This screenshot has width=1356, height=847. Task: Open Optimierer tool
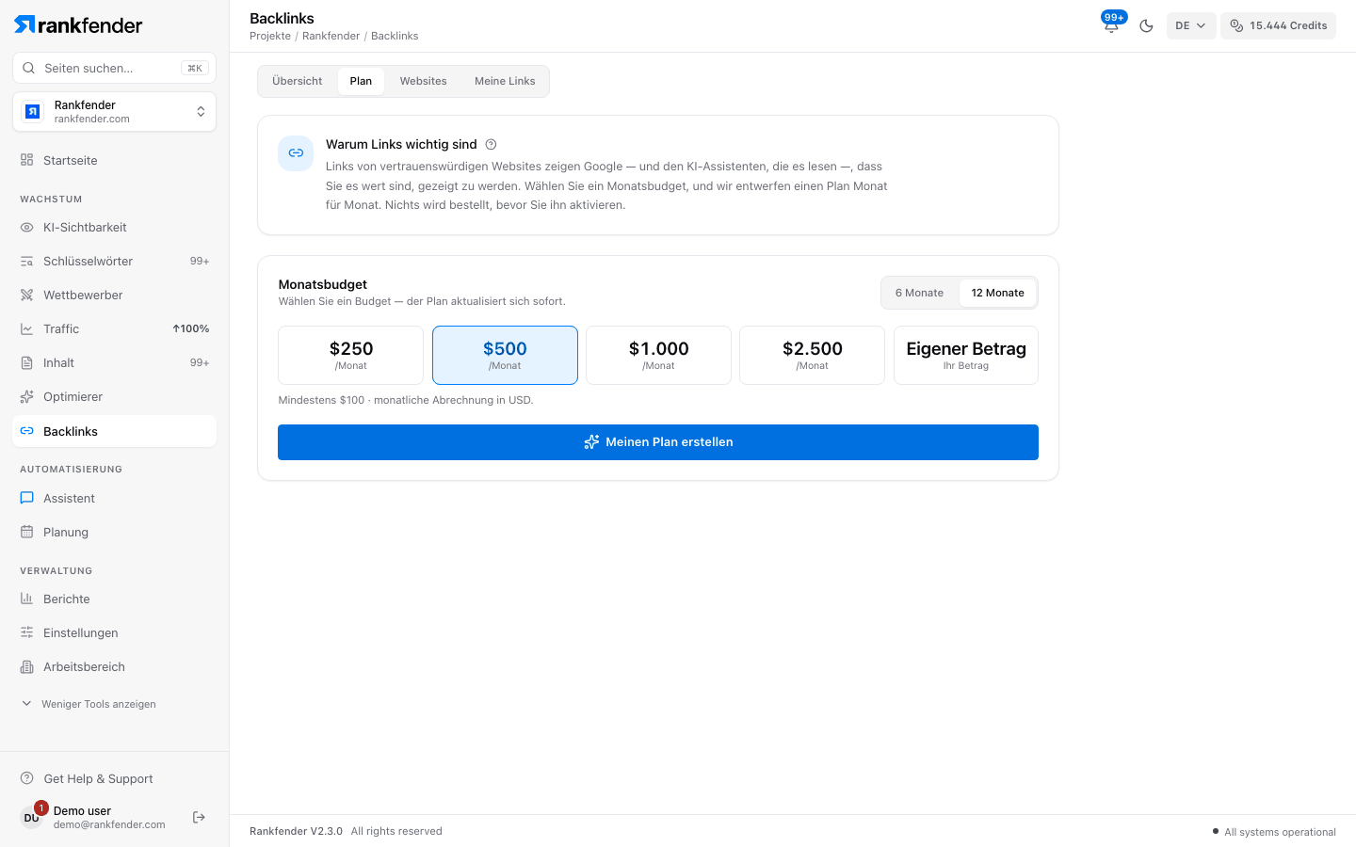114,396
